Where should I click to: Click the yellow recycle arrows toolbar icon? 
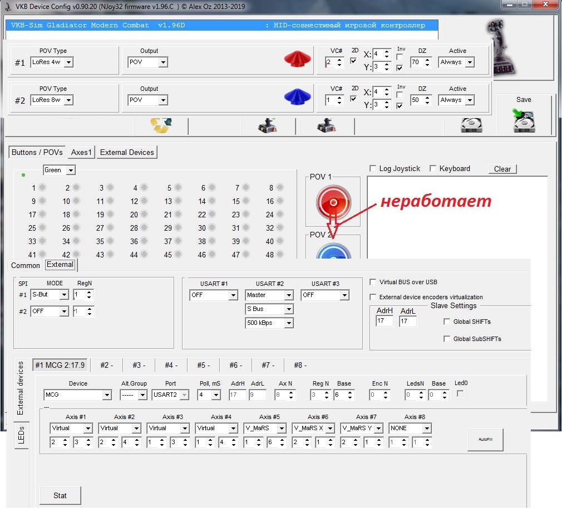[161, 125]
